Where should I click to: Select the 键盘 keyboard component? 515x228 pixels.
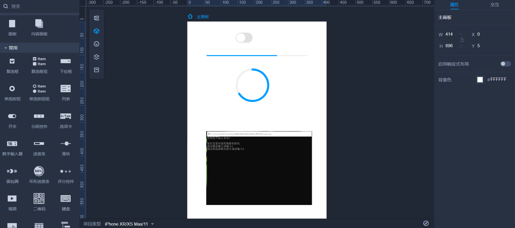[x=66, y=203]
